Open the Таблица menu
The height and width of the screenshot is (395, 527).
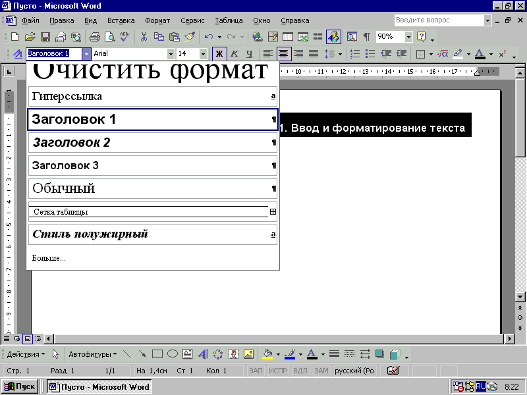click(x=229, y=20)
